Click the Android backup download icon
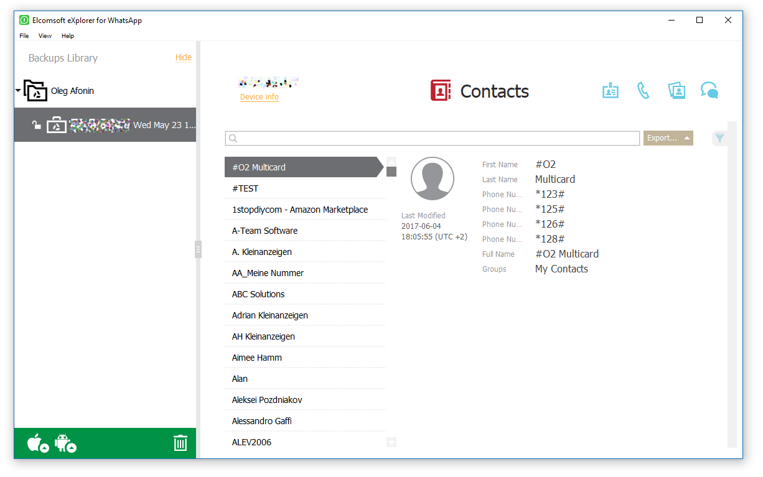The width and height of the screenshot is (763, 477). [65, 443]
